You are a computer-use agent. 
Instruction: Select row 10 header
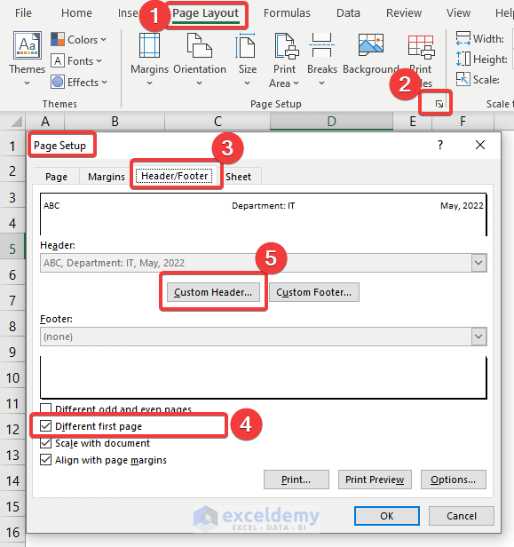[x=12, y=377]
